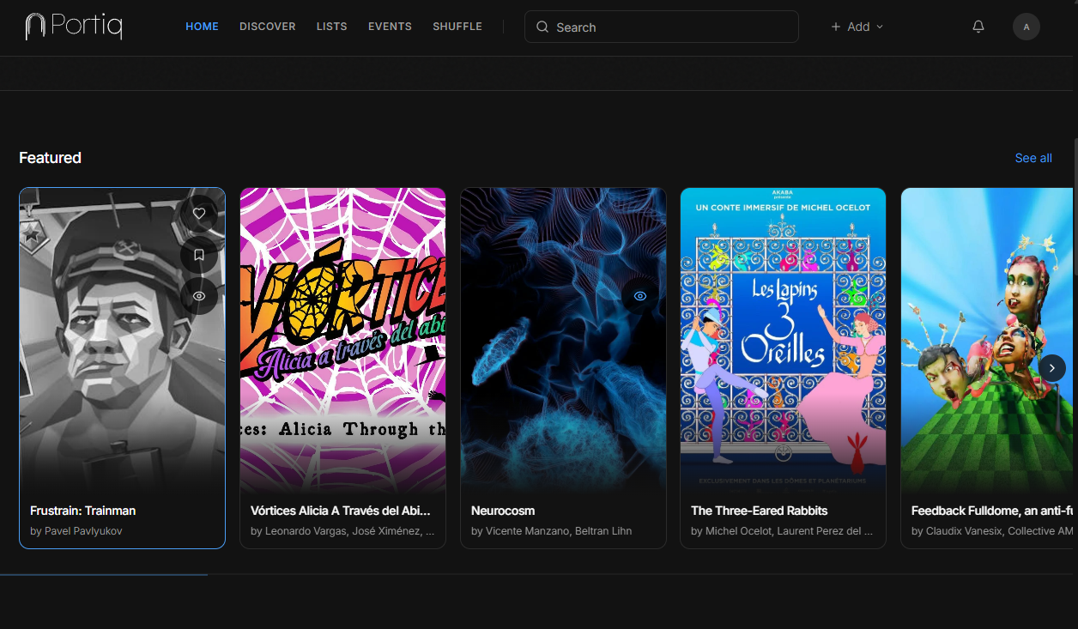
Task: Like Frustrain: Trainman with heart icon
Action: point(199,214)
